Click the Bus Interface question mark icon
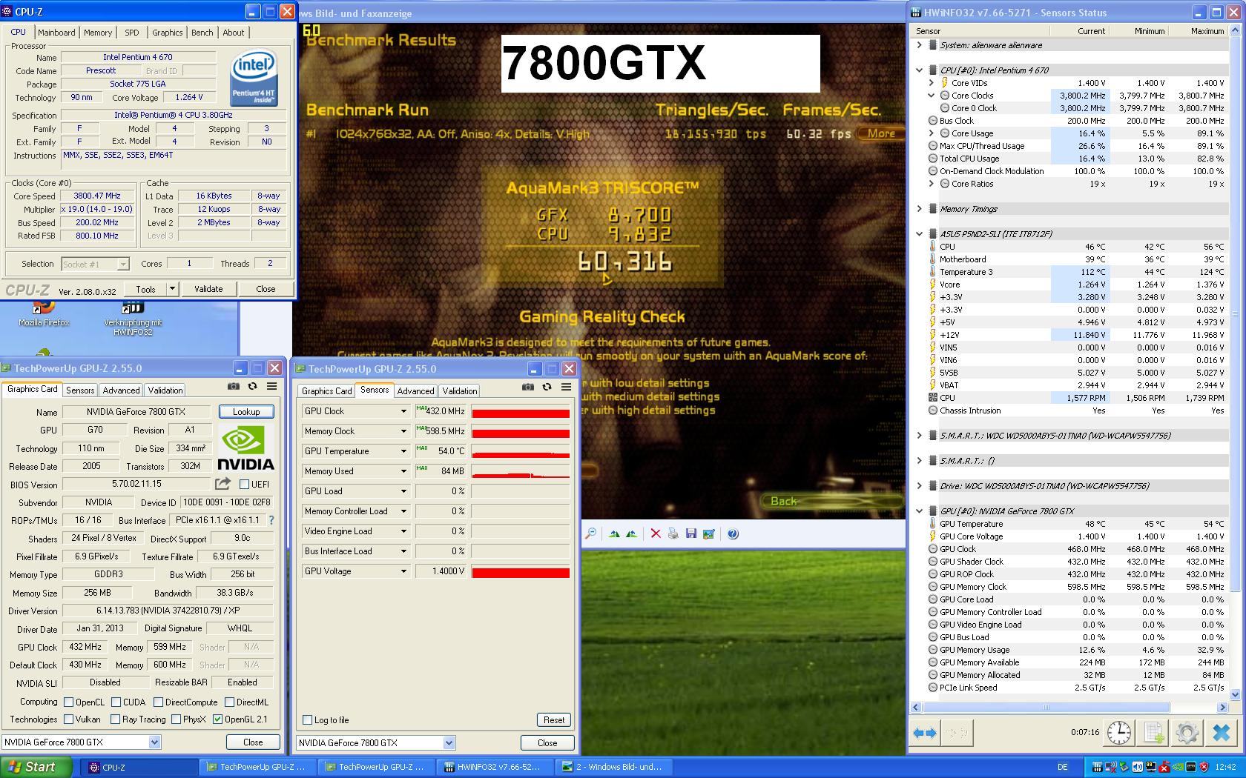This screenshot has height=778, width=1246. pos(271,520)
